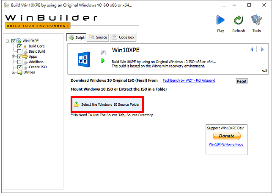Switch to the Script tab
272x193 pixels.
(76, 38)
